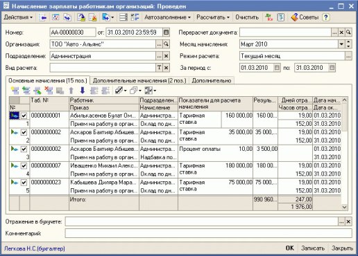Click ellipsis button of Организация field
The image size is (358, 256).
click(159, 44)
